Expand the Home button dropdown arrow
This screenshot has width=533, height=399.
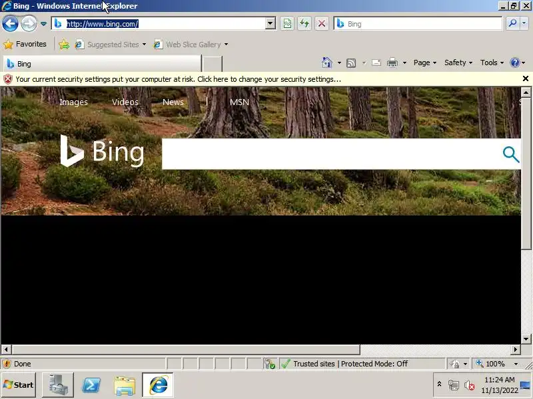(x=339, y=63)
